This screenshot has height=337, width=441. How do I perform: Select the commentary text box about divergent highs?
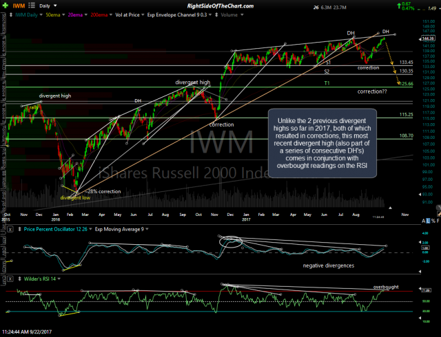point(322,143)
